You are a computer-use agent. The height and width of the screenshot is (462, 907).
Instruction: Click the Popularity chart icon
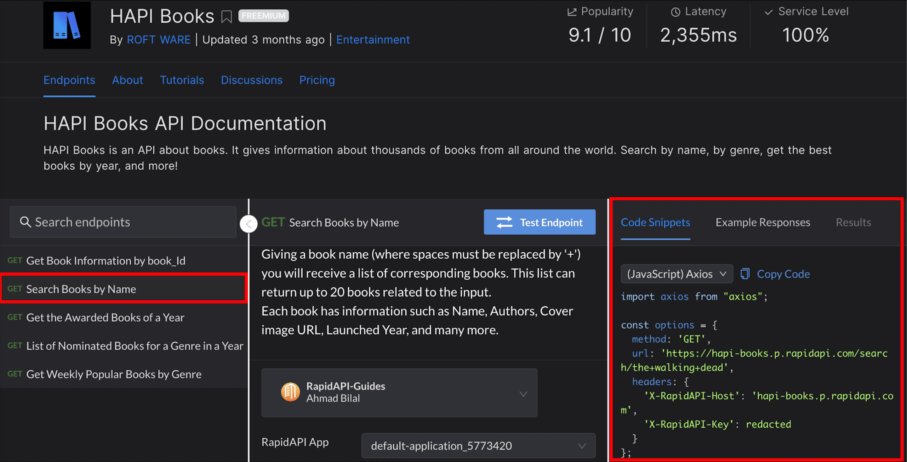[572, 12]
